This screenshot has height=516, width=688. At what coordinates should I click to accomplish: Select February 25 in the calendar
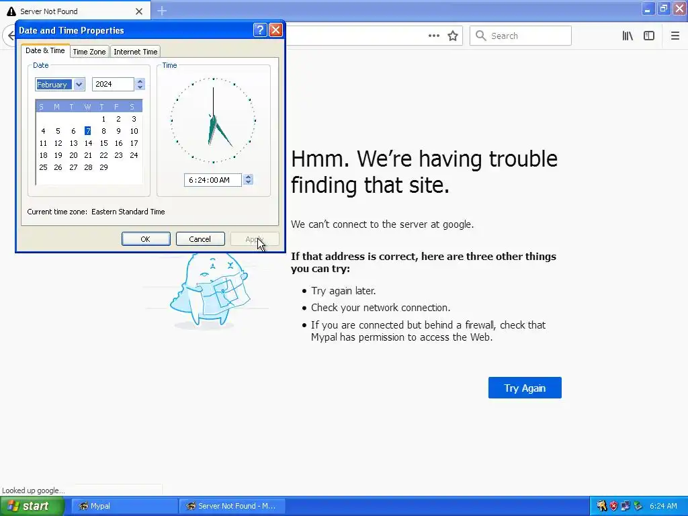point(43,167)
